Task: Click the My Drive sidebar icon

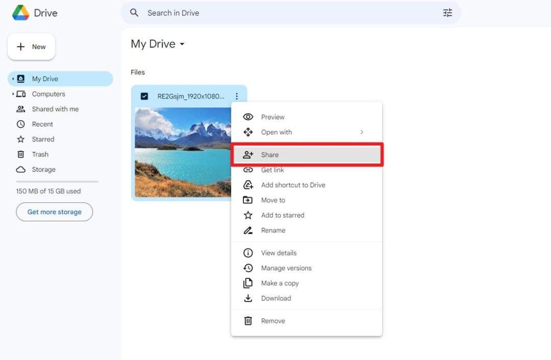Action: tap(21, 79)
